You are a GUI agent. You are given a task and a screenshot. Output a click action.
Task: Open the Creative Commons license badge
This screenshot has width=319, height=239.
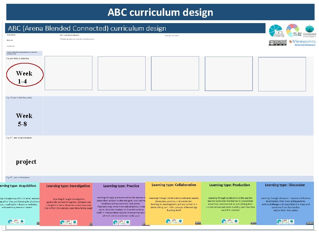pyautogui.click(x=277, y=42)
